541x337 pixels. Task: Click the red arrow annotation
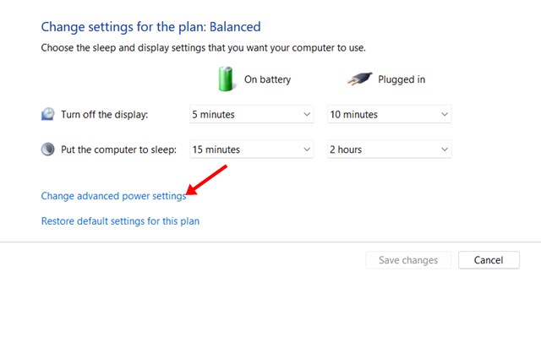pos(206,180)
